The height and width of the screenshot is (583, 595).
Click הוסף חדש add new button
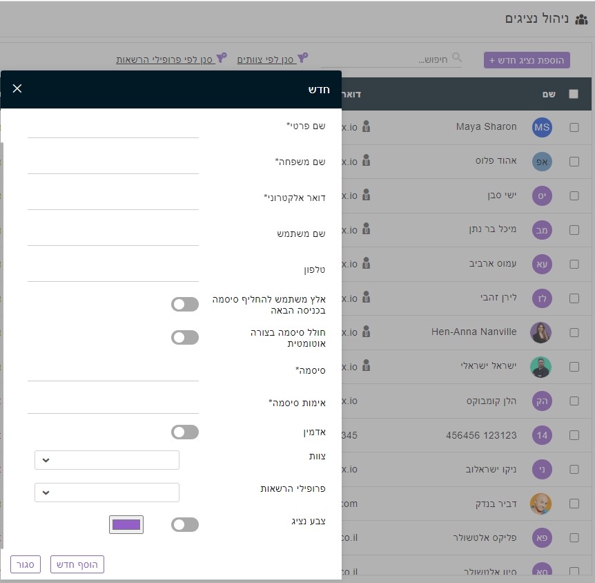[77, 564]
